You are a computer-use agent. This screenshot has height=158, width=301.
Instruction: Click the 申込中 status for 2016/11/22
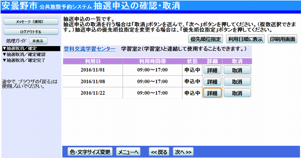point(192,93)
